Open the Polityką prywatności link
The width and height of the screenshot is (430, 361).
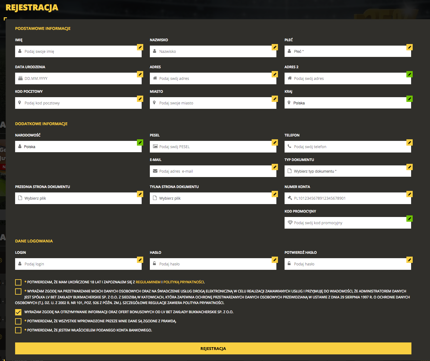184,282
